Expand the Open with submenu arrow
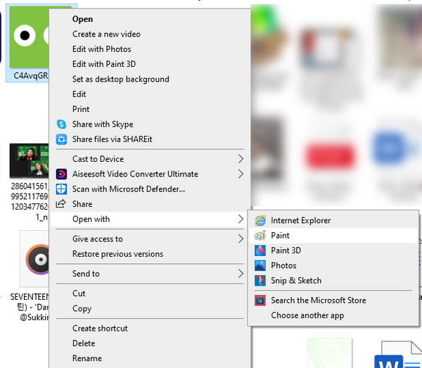422x368 pixels. point(241,219)
